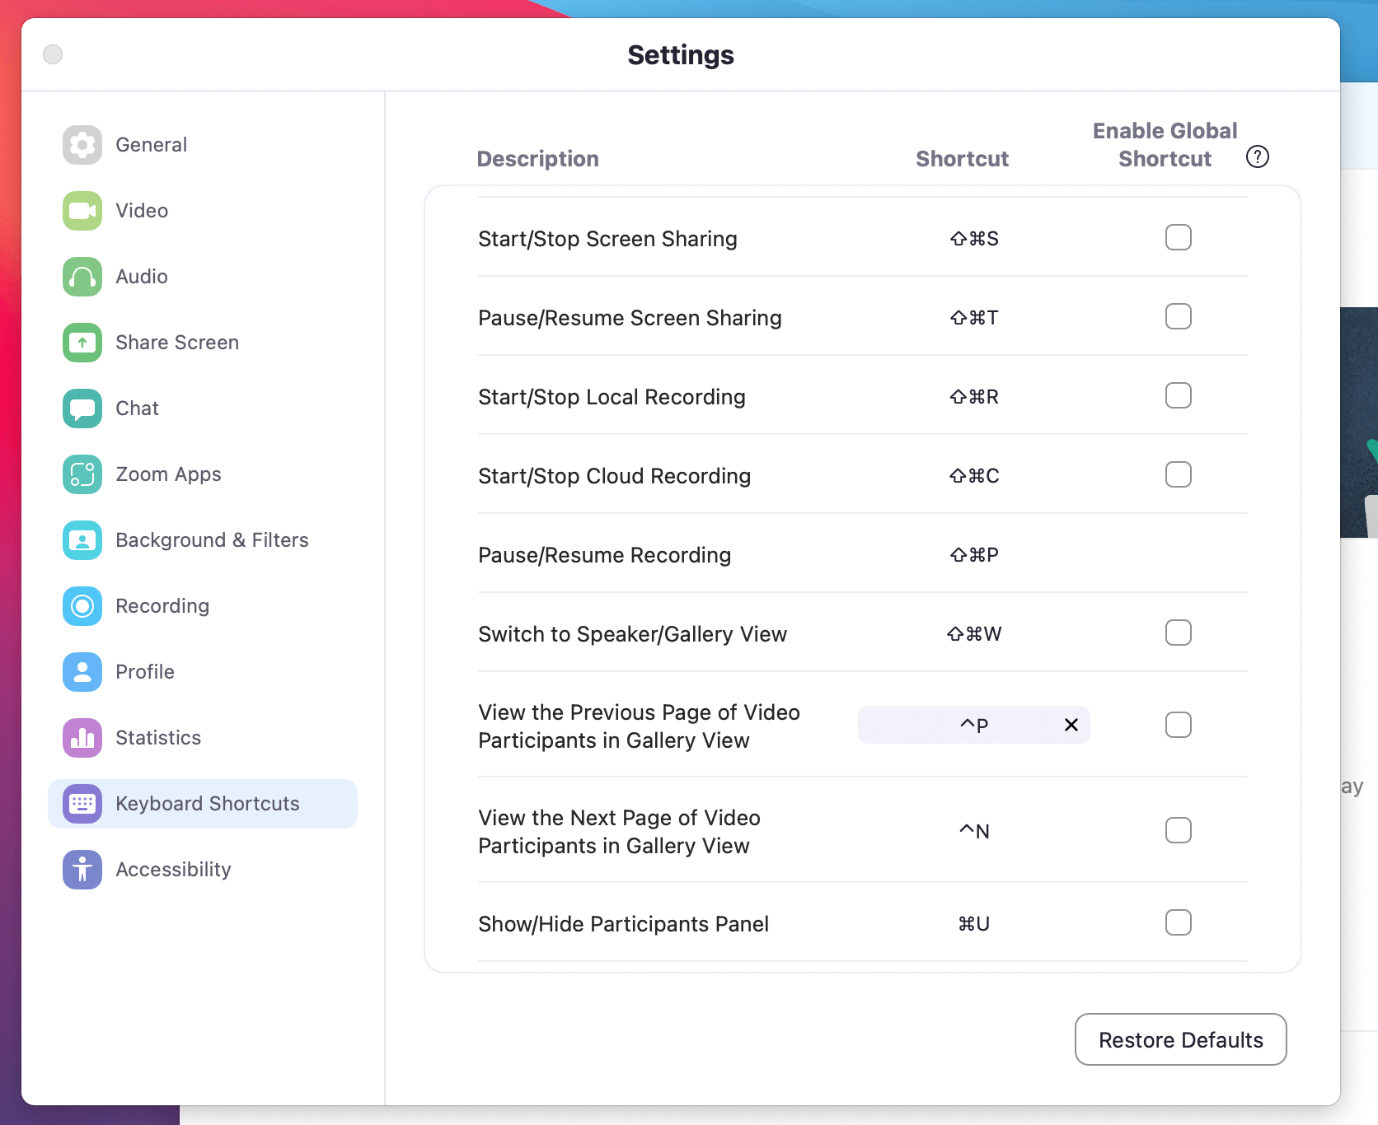Screen dimensions: 1378x1125
Task: Open the Statistics chart icon
Action: [x=82, y=738]
